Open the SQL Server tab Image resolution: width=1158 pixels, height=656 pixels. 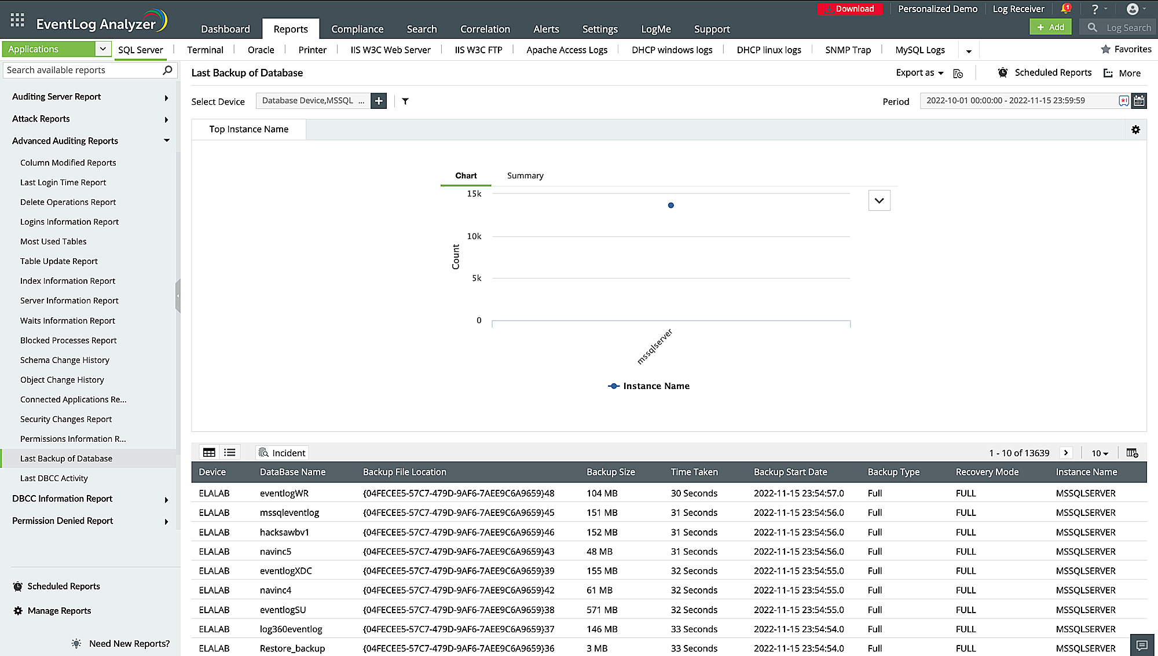tap(140, 49)
